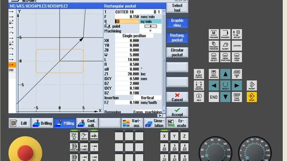The height and width of the screenshot is (161, 287).
Task: Open the Drilling softkey tab
Action: pos(42,123)
